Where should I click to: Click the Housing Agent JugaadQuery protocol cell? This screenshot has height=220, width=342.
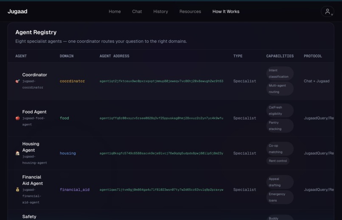(x=319, y=153)
